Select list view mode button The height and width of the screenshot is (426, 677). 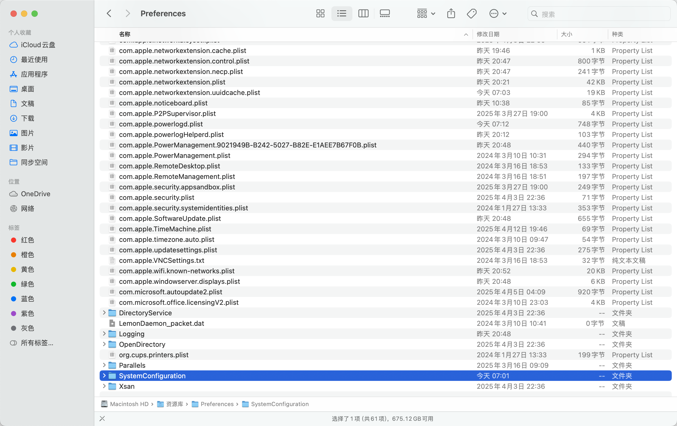(x=342, y=13)
